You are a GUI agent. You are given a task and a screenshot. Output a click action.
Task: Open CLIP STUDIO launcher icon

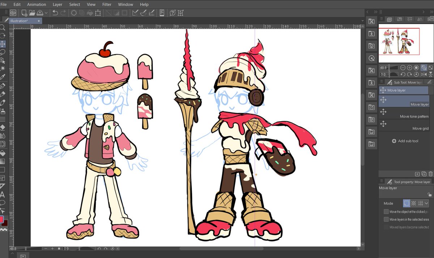[13, 13]
